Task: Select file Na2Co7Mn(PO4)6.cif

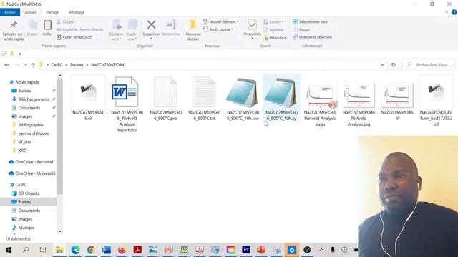Action: click(88, 99)
